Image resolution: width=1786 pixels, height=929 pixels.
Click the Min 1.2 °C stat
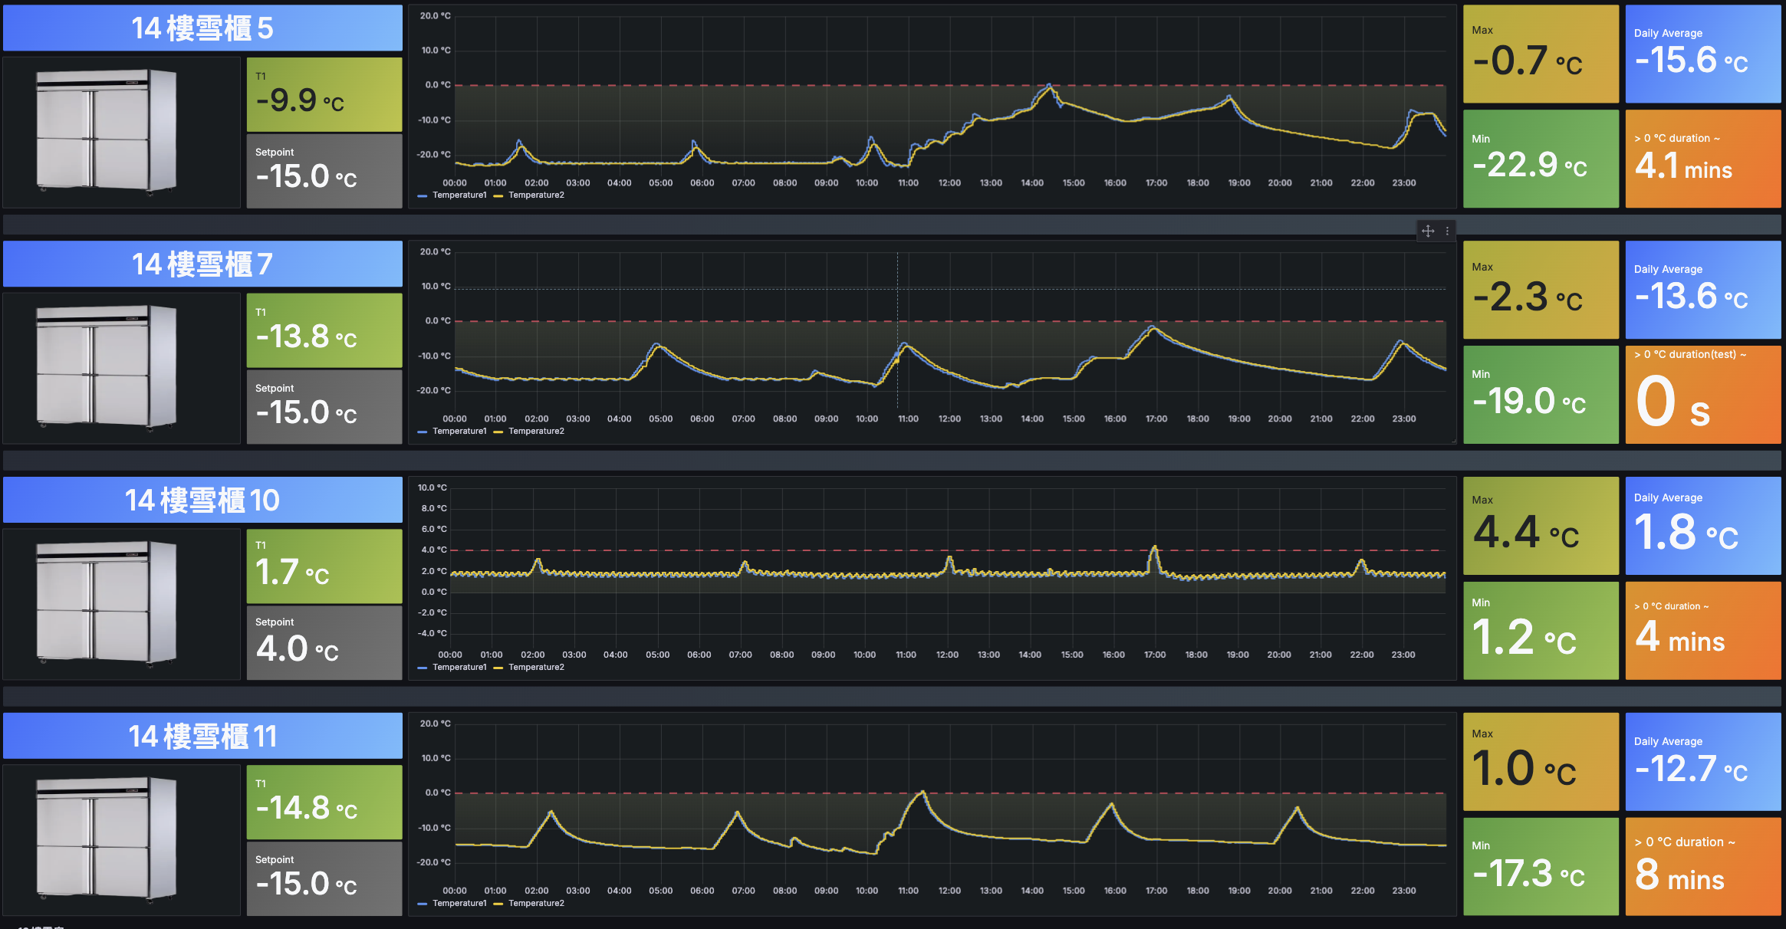[x=1541, y=631]
